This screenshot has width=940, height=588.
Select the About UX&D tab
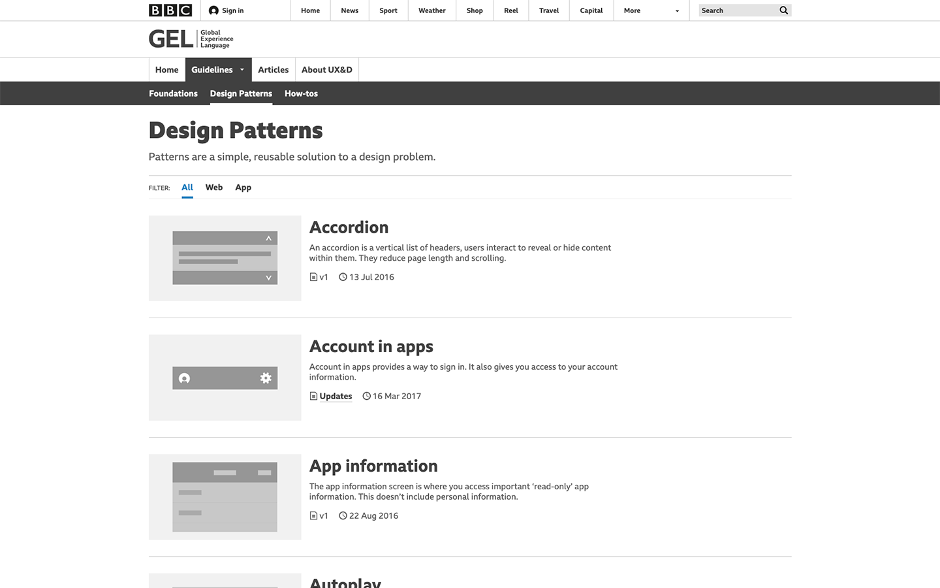[x=327, y=70]
